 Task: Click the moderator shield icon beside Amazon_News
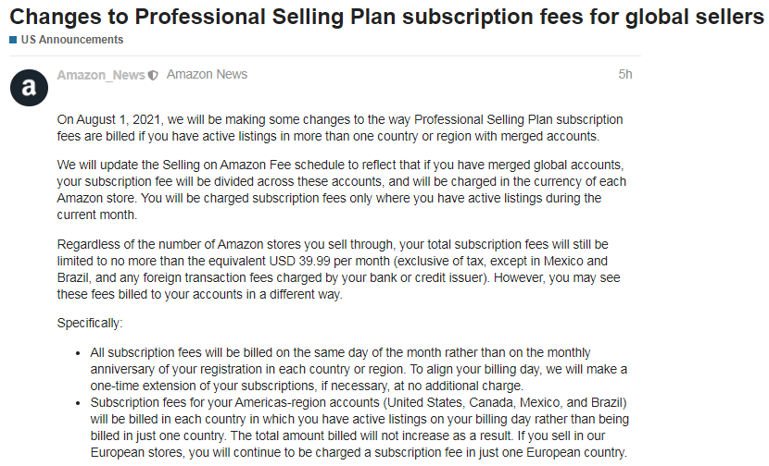(153, 76)
